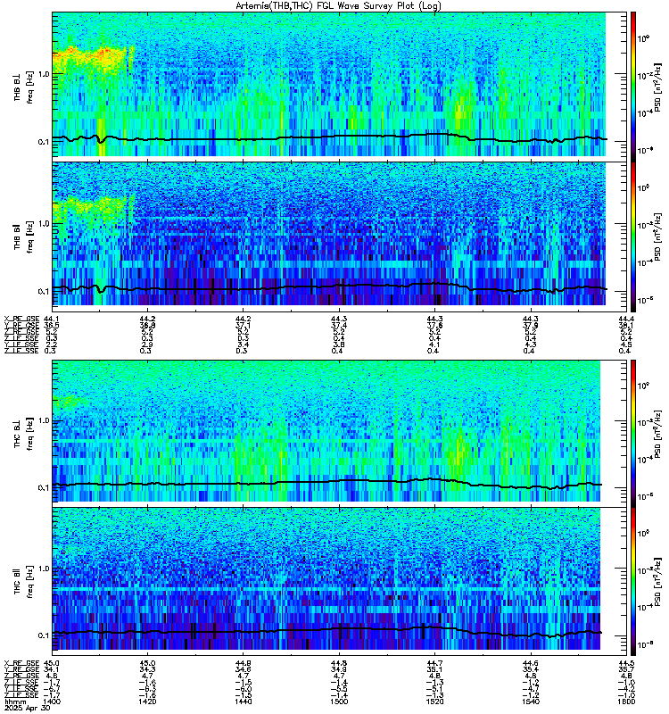Click the THB B-parallel panel color bar

(633, 237)
